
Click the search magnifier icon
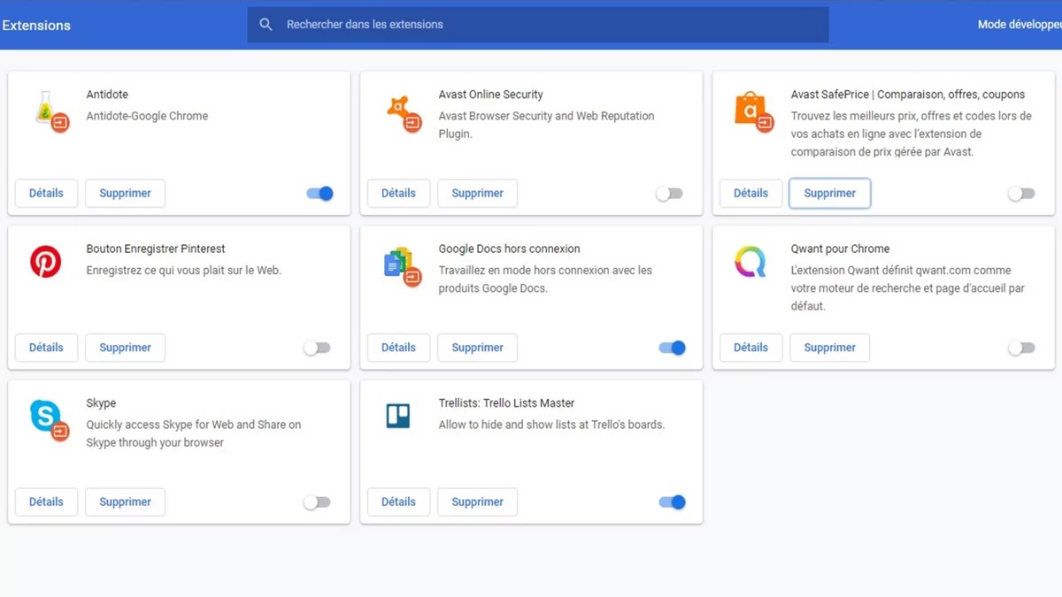tap(265, 25)
